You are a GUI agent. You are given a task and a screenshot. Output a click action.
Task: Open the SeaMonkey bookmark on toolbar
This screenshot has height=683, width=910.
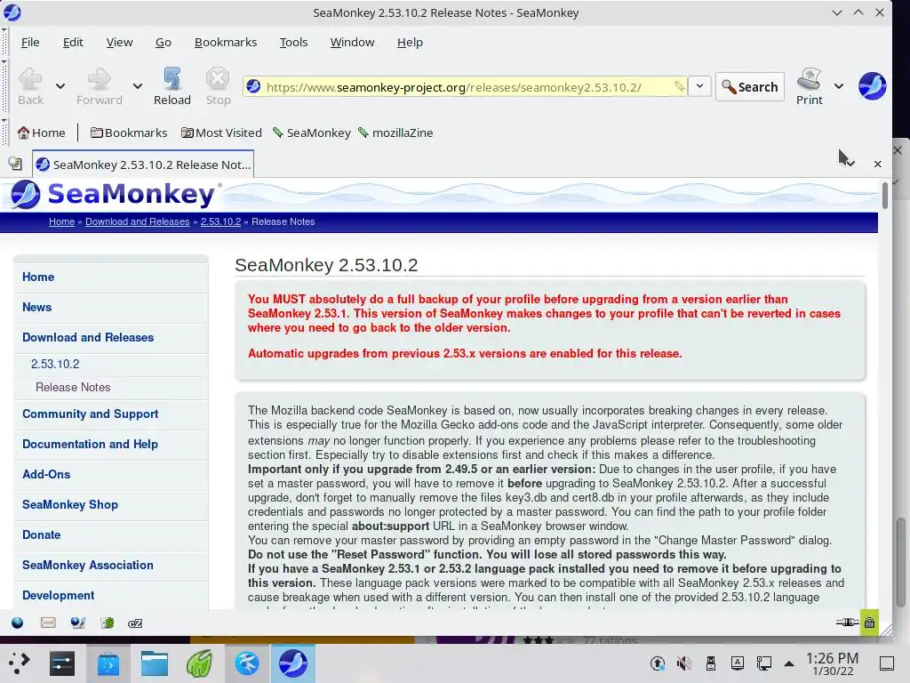312,133
